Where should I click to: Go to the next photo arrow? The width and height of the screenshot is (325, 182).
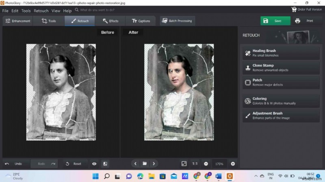coord(154,164)
